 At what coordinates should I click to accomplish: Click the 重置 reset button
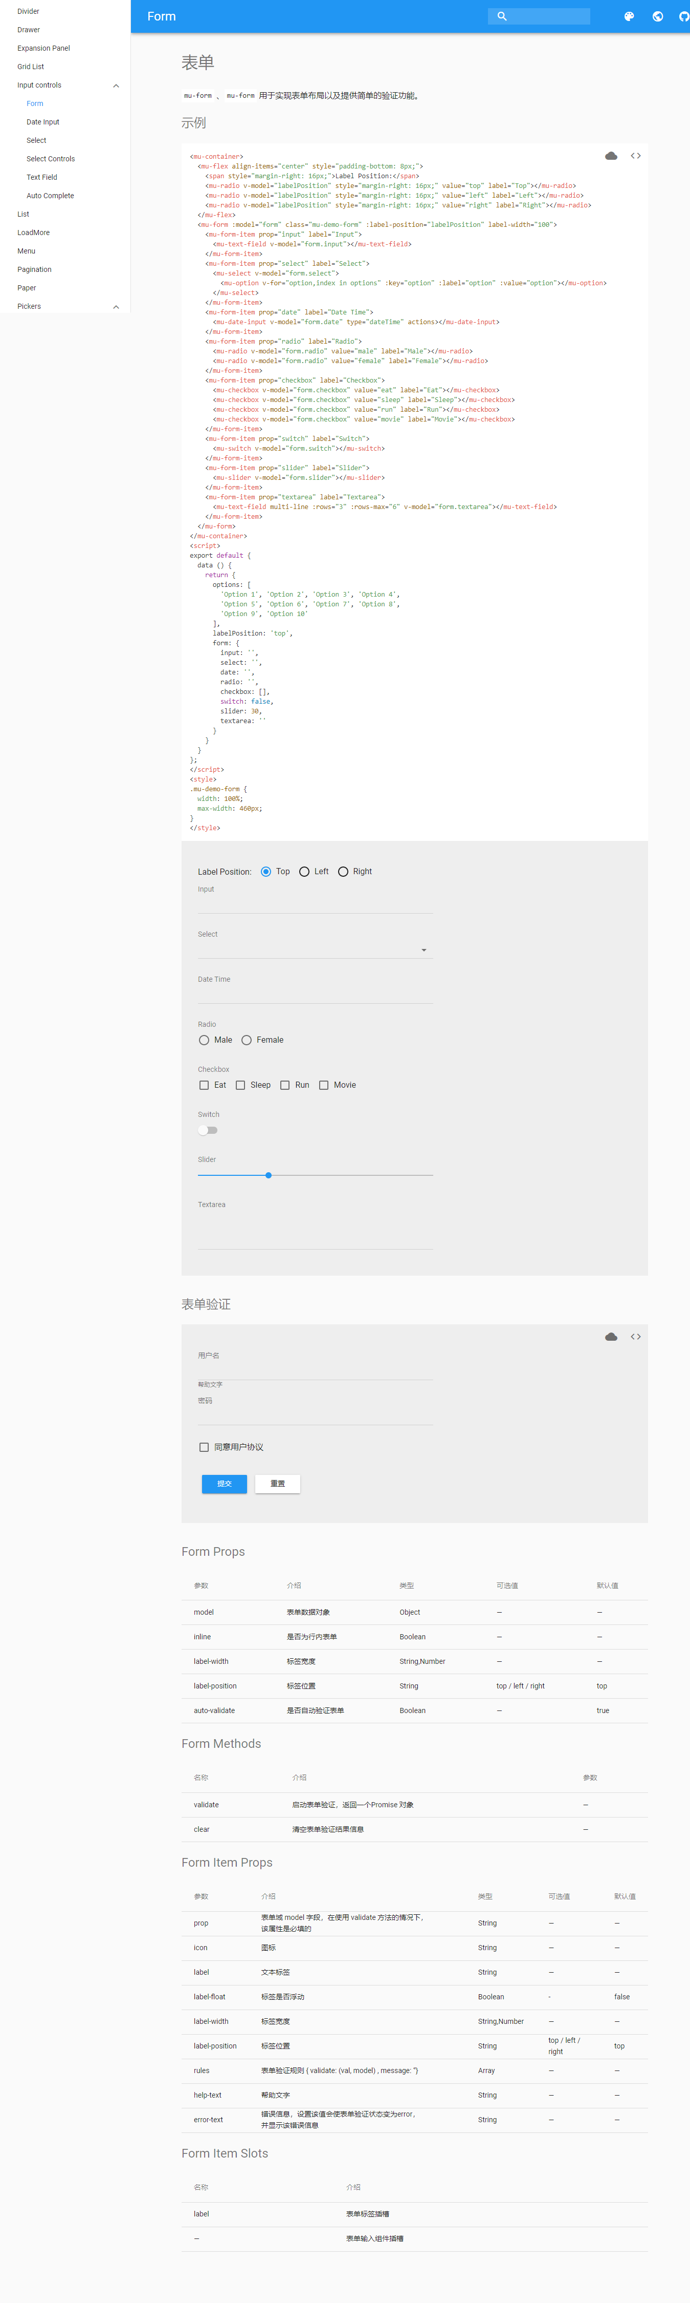coord(278,1483)
